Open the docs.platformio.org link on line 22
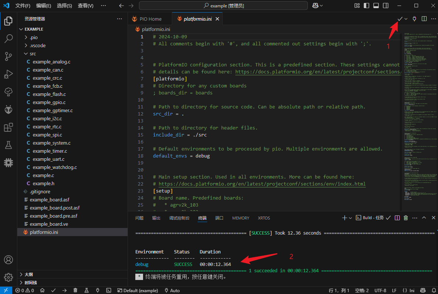Viewport: 438px width, 294px height. point(258,183)
